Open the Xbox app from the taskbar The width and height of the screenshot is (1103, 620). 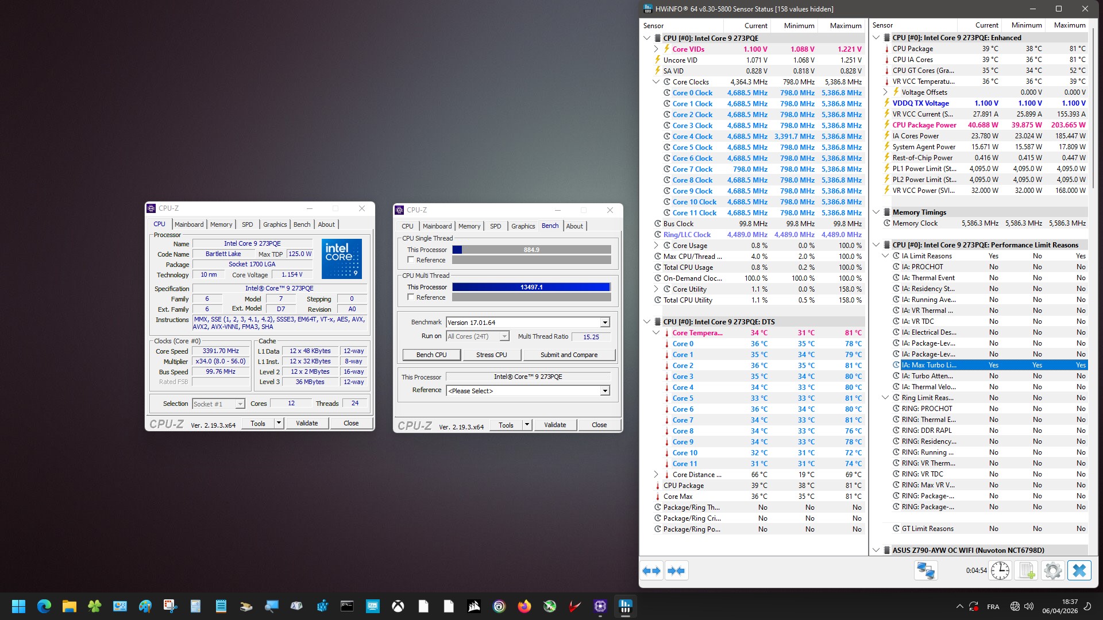[x=398, y=606]
